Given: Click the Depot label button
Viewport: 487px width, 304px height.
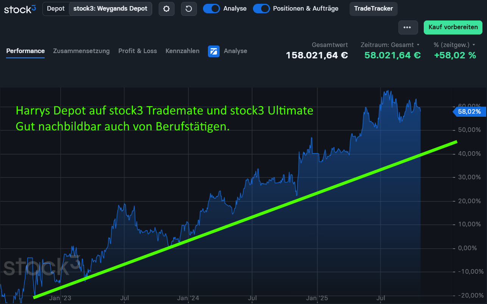Looking at the screenshot, I should click(56, 8).
